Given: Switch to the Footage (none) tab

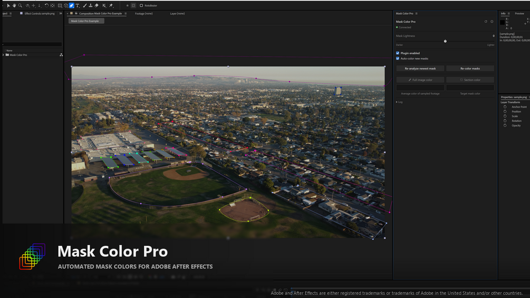Looking at the screenshot, I should click(143, 14).
